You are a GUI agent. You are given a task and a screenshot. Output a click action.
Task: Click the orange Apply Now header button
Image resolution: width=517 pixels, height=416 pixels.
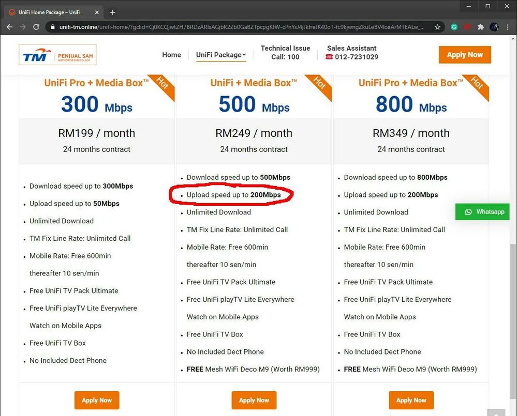464,55
